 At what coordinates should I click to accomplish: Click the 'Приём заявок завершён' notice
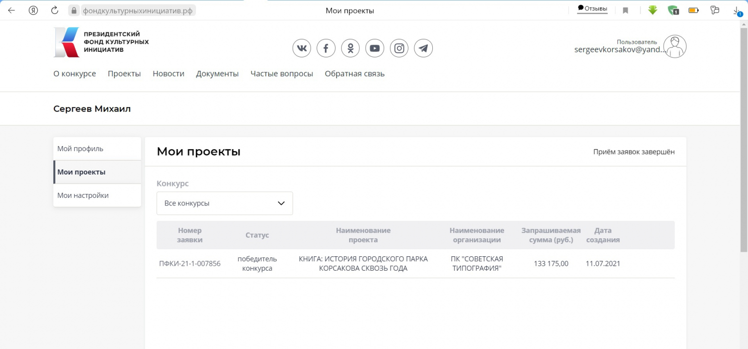click(x=634, y=152)
